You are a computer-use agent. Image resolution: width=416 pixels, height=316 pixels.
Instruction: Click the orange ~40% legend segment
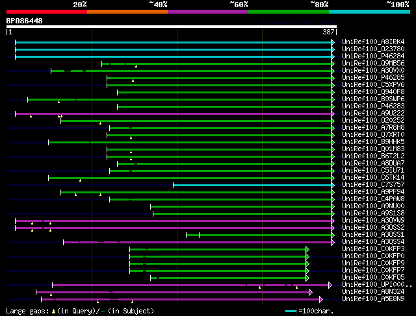[x=127, y=12]
